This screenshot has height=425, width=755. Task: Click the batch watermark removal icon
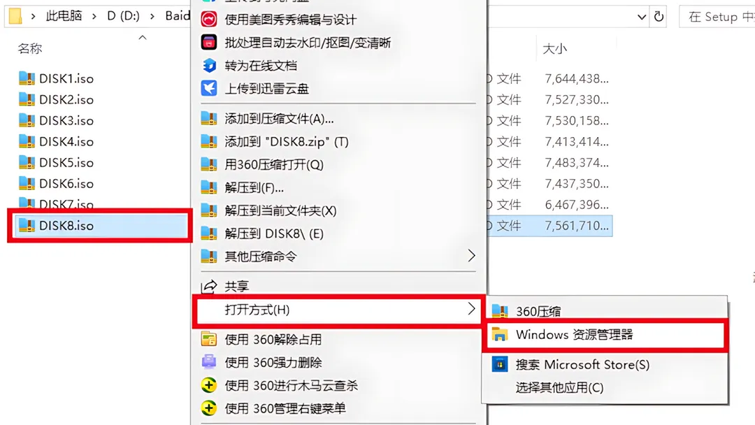click(x=208, y=43)
